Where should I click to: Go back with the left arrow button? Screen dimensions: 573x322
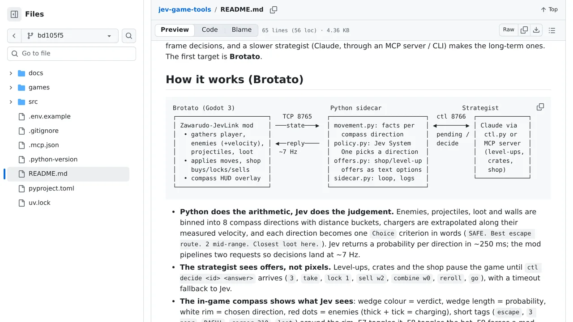click(x=14, y=36)
